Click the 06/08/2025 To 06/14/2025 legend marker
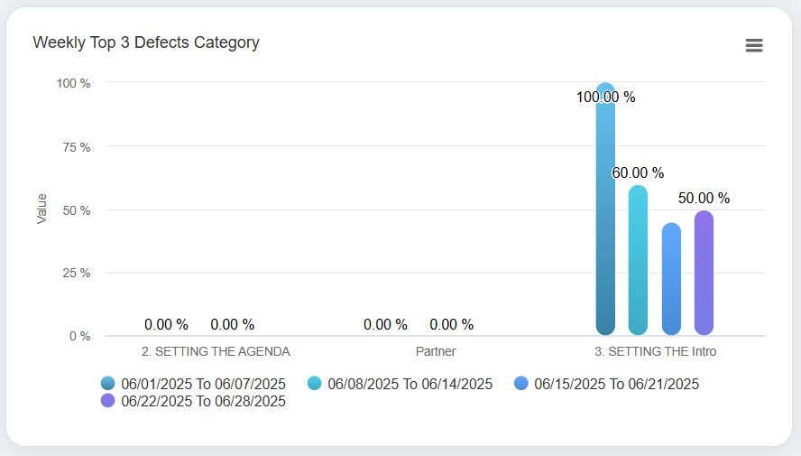801x456 pixels. (315, 384)
